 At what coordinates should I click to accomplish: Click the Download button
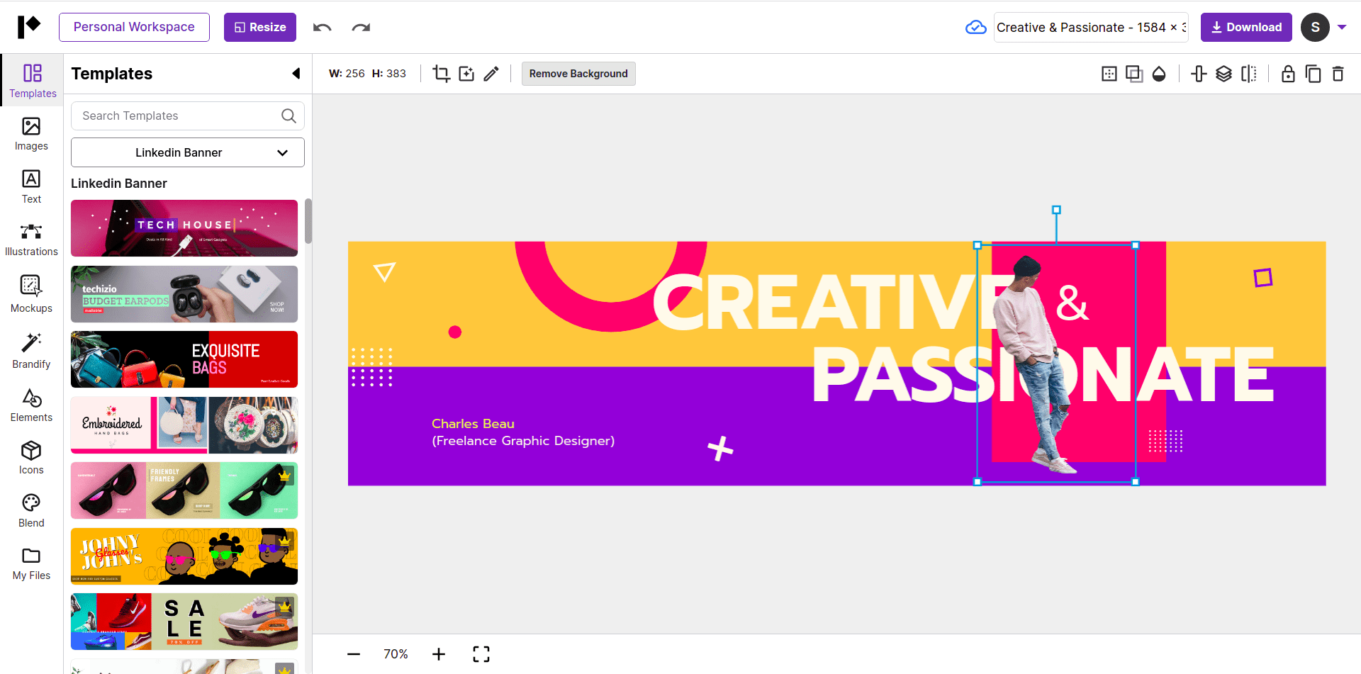click(x=1245, y=27)
